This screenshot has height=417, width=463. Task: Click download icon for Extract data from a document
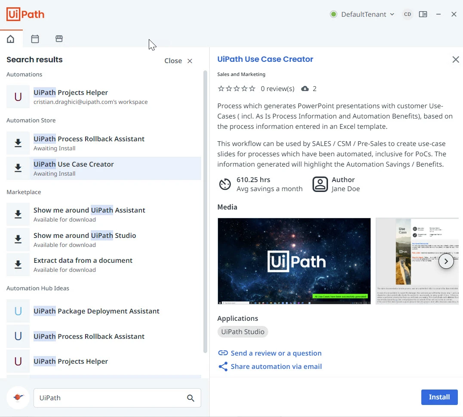coord(18,265)
